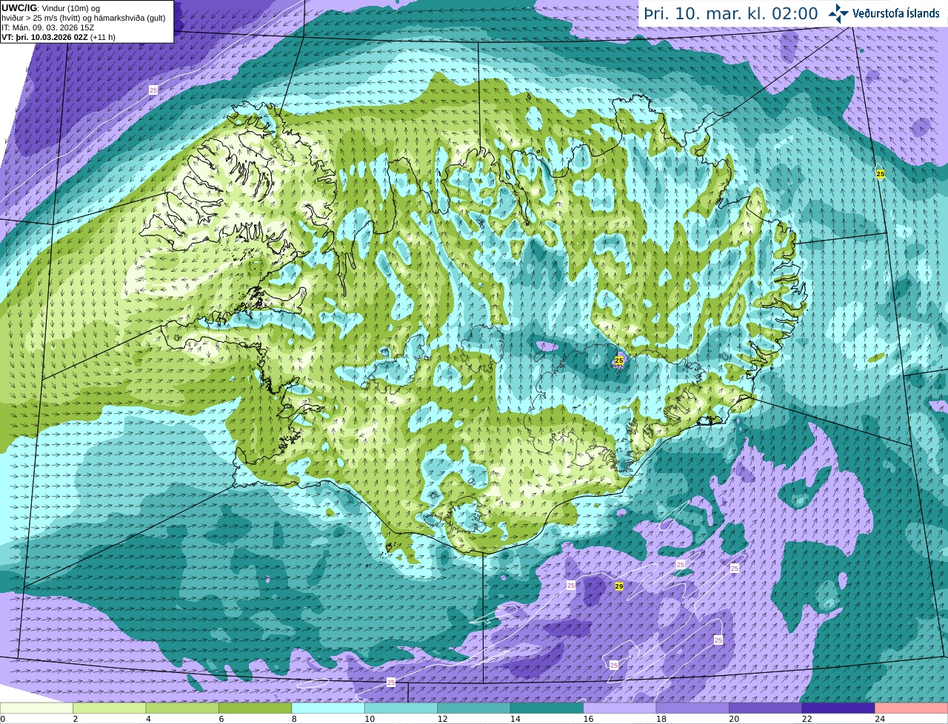Image resolution: width=948 pixels, height=724 pixels.
Task: Select the 20–22 m/s violet legend swatch
Action: pyautogui.click(x=766, y=708)
